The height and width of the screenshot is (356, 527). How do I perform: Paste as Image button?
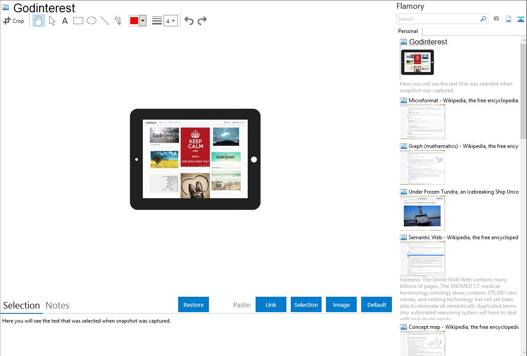tap(341, 305)
